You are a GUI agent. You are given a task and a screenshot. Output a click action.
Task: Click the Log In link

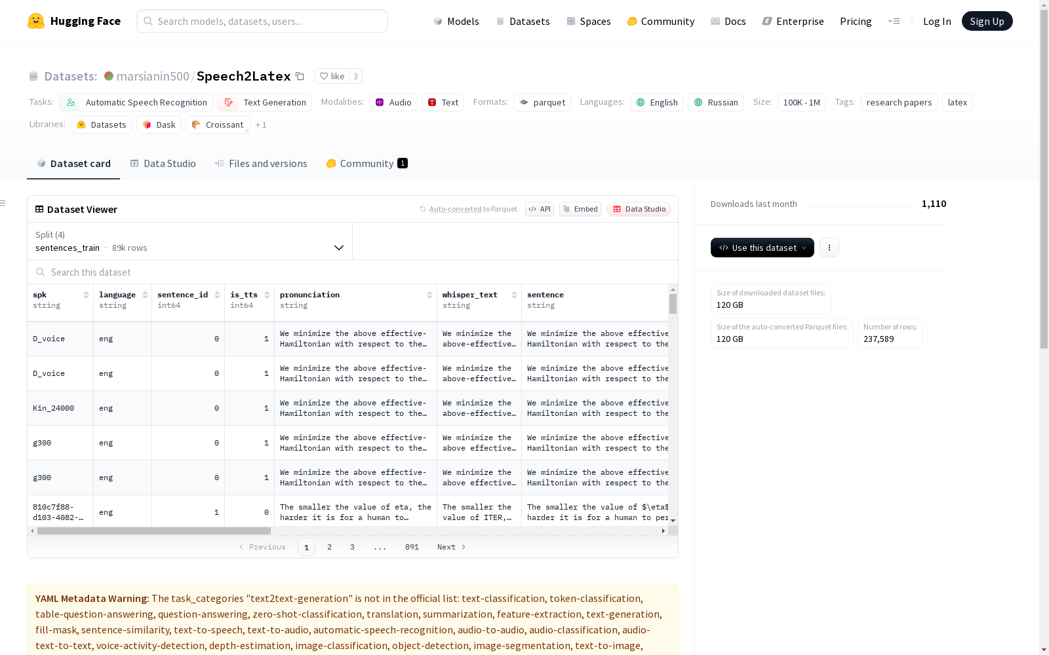(937, 21)
